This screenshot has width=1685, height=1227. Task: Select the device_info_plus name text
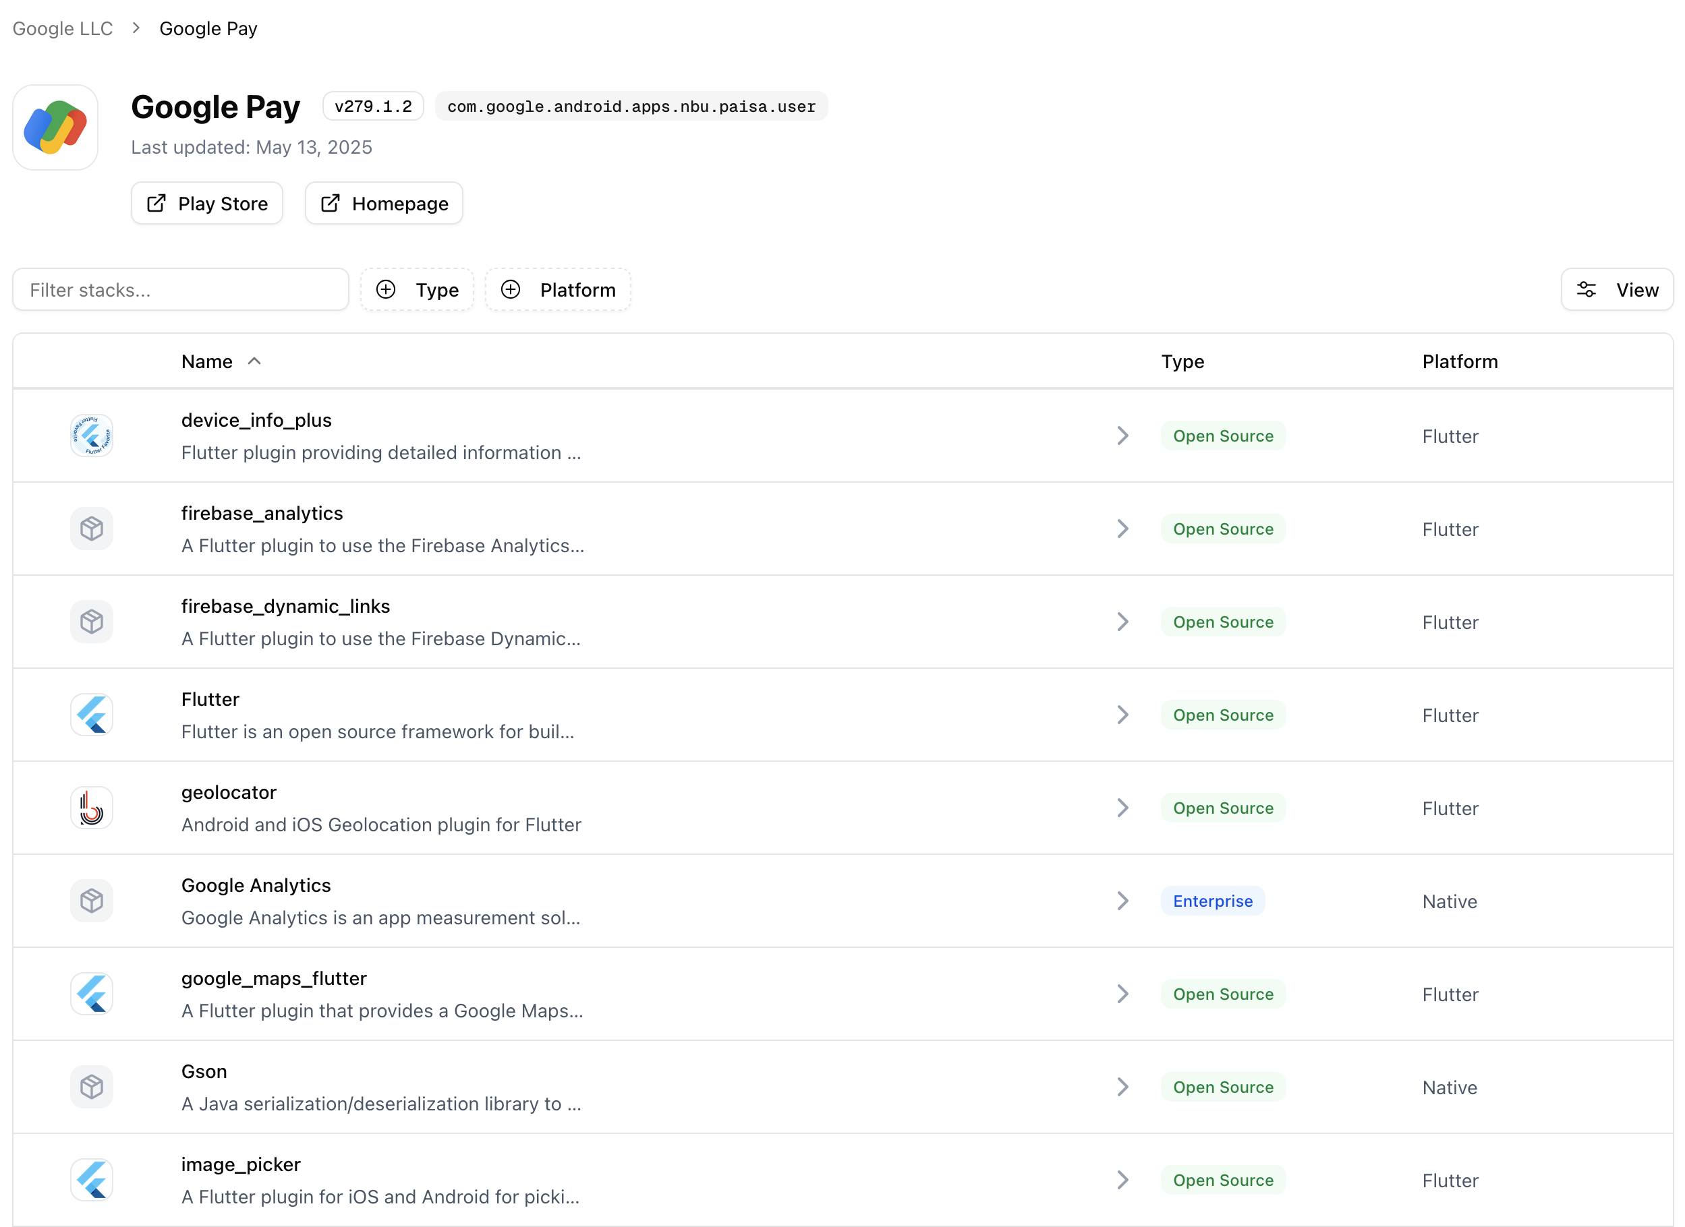tap(256, 421)
